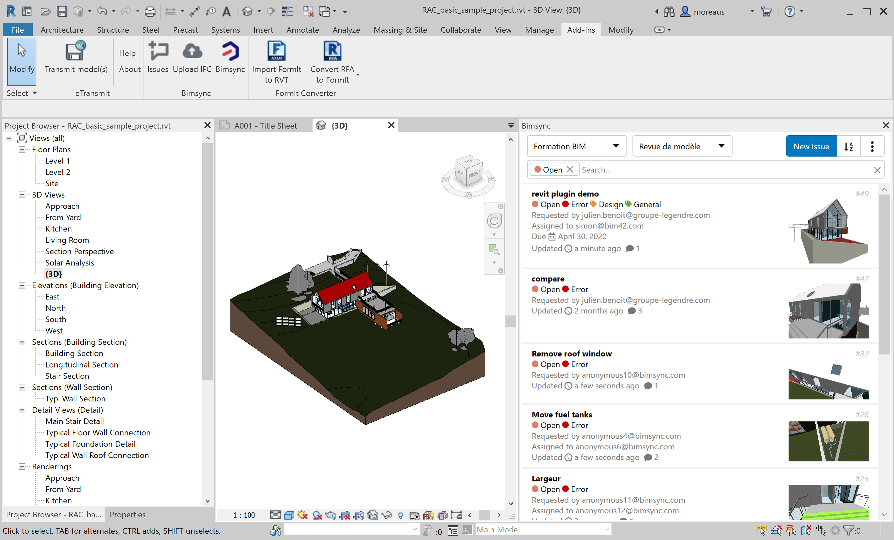Click New Issue button in Bimsync panel
Image resolution: width=894 pixels, height=540 pixels.
tap(811, 146)
